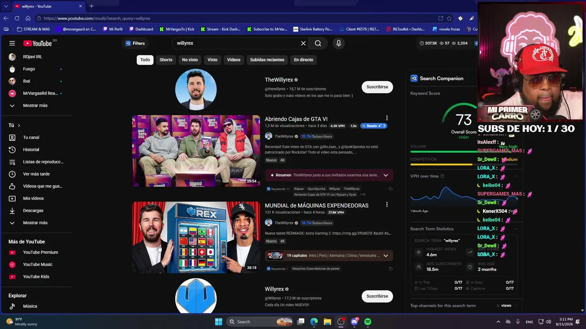The width and height of the screenshot is (586, 329).
Task: Open RDjavi IRL subscription in sidebar
Action: 37,57
